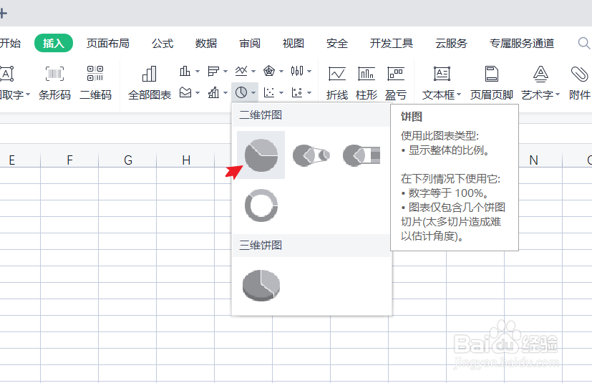Click the radar chart icon
Viewport: 592px width, 383px height.
269,71
